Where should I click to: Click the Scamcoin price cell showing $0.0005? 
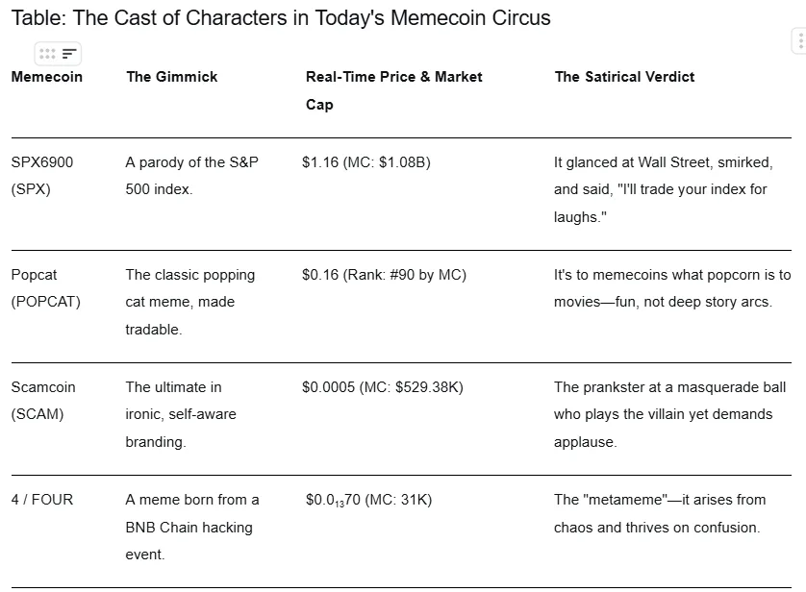[383, 387]
